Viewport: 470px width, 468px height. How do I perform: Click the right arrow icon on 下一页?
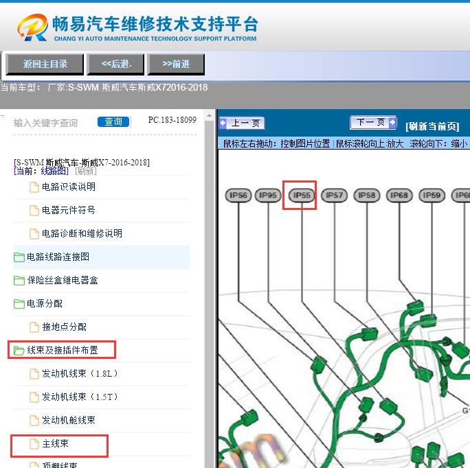(392, 122)
